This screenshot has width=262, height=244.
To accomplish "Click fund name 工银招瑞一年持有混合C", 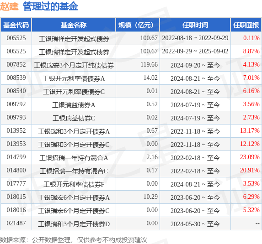I will pos(74,171).
